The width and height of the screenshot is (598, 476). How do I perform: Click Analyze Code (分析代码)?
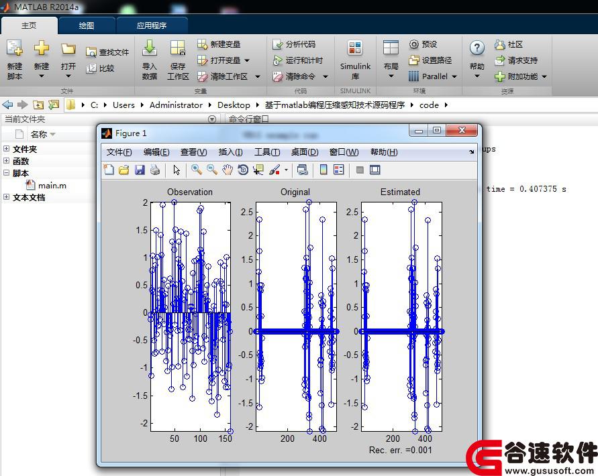[x=294, y=44]
